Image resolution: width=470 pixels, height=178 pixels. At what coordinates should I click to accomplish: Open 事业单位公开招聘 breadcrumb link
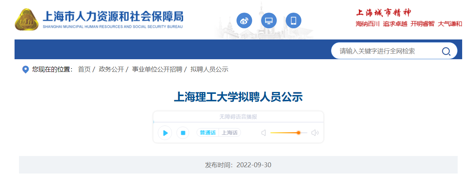157,70
